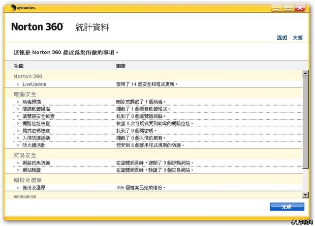
Task: Select the 弱式密碼檢查 label
Action: click(36, 131)
